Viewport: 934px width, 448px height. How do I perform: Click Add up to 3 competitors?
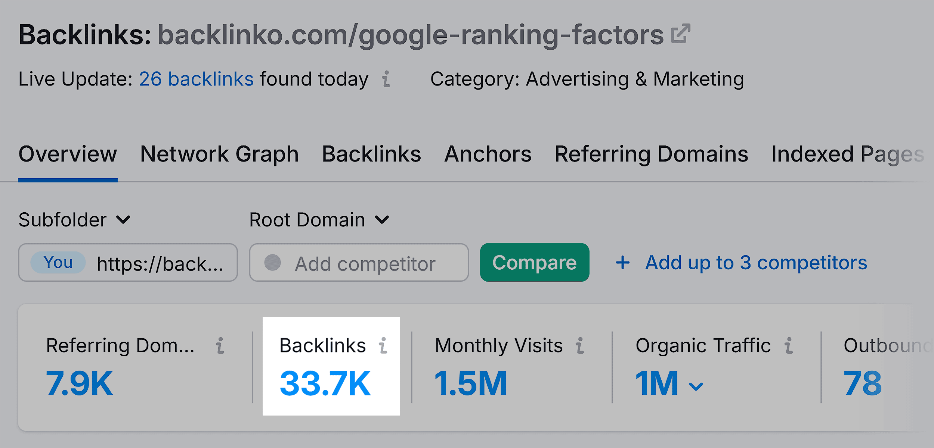755,263
